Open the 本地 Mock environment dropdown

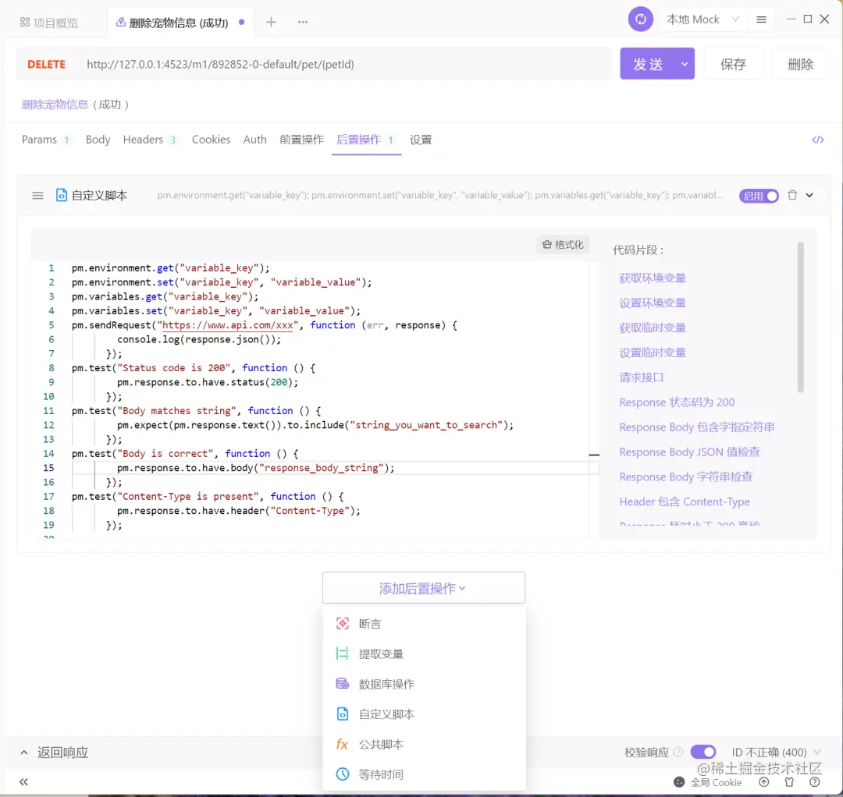point(703,19)
